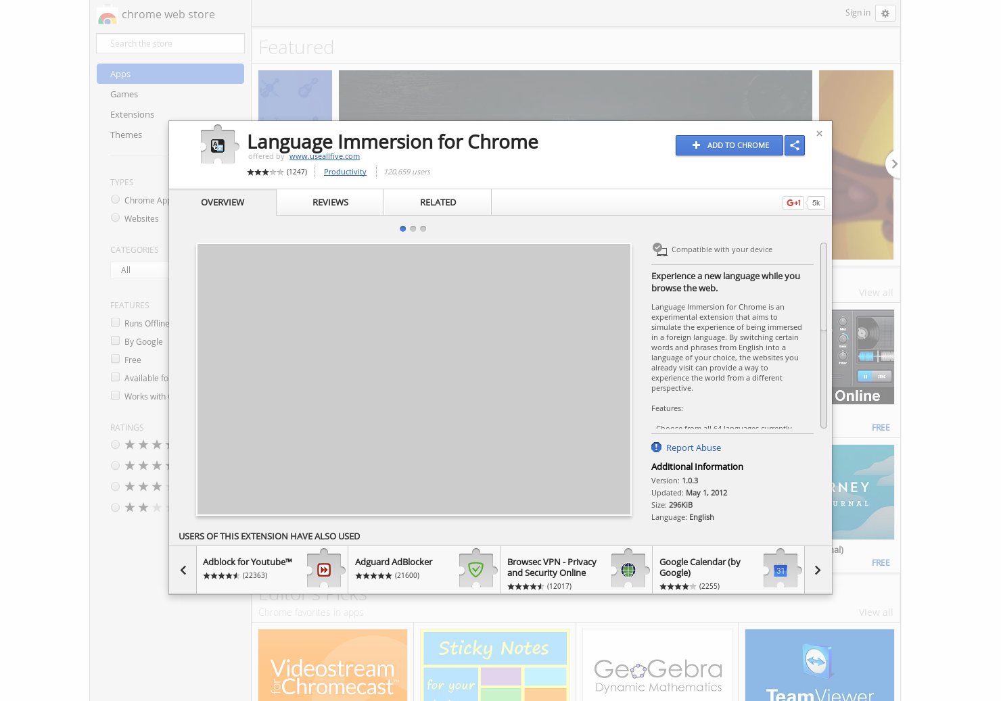Viewport: 1001px width, 701px height.
Task: Open Browsec VPN related item
Action: click(x=576, y=570)
